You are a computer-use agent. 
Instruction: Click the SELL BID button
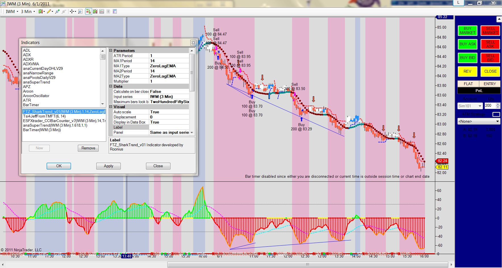pos(490,58)
